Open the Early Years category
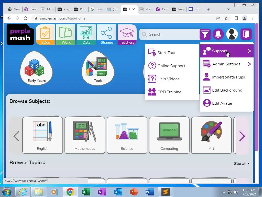Screen dimensions: 262x197 click(36, 68)
